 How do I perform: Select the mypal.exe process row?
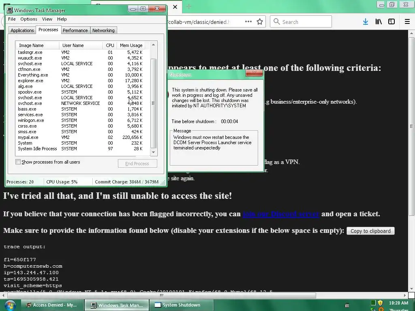coord(83,137)
